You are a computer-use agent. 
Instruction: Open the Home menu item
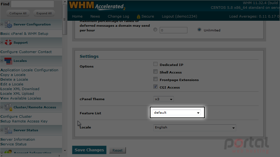[x=77, y=16]
